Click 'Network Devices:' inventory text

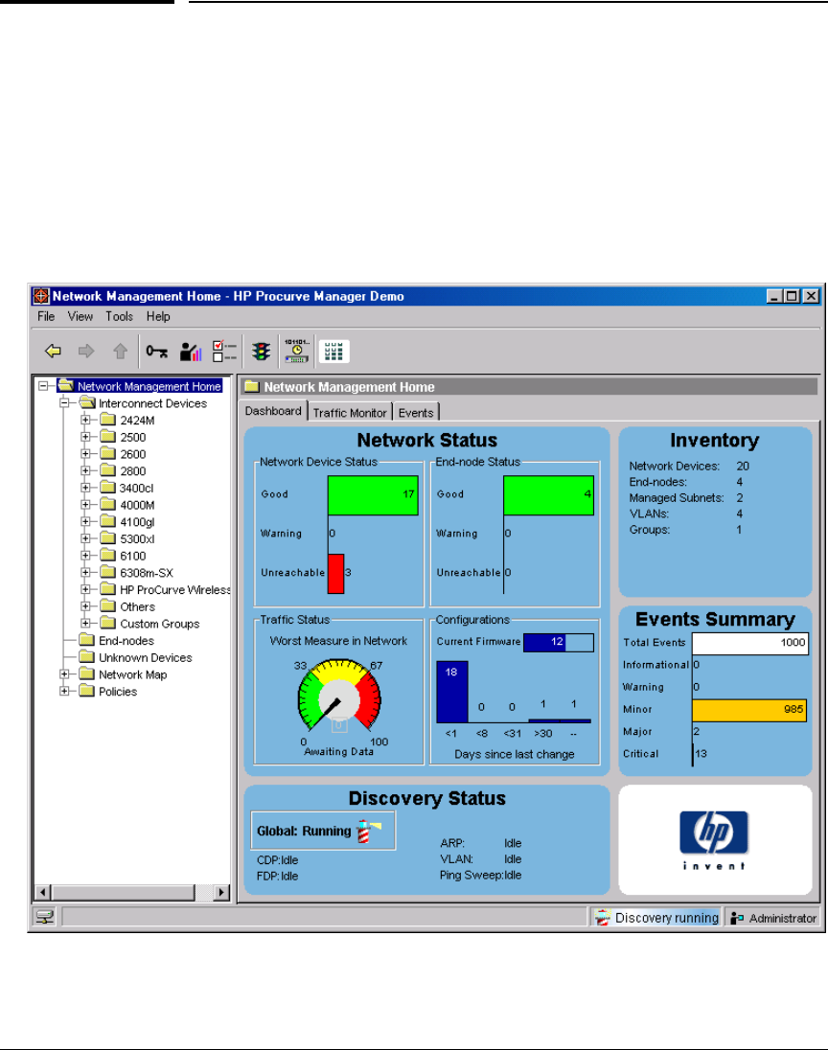tap(674, 466)
